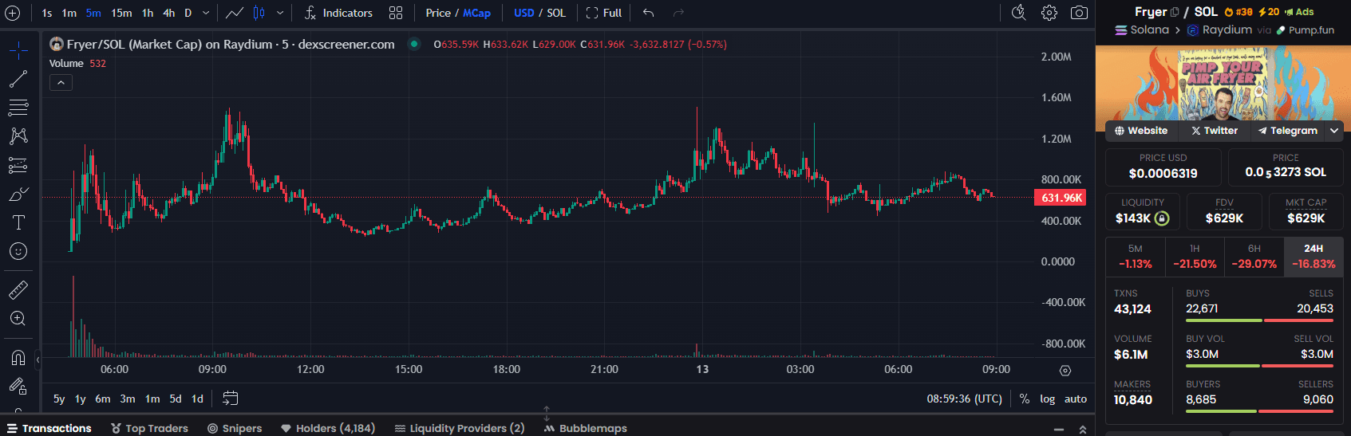This screenshot has width=1351, height=436.
Task: Collapse the drawing toolbar side arrow
Action: click(38, 360)
